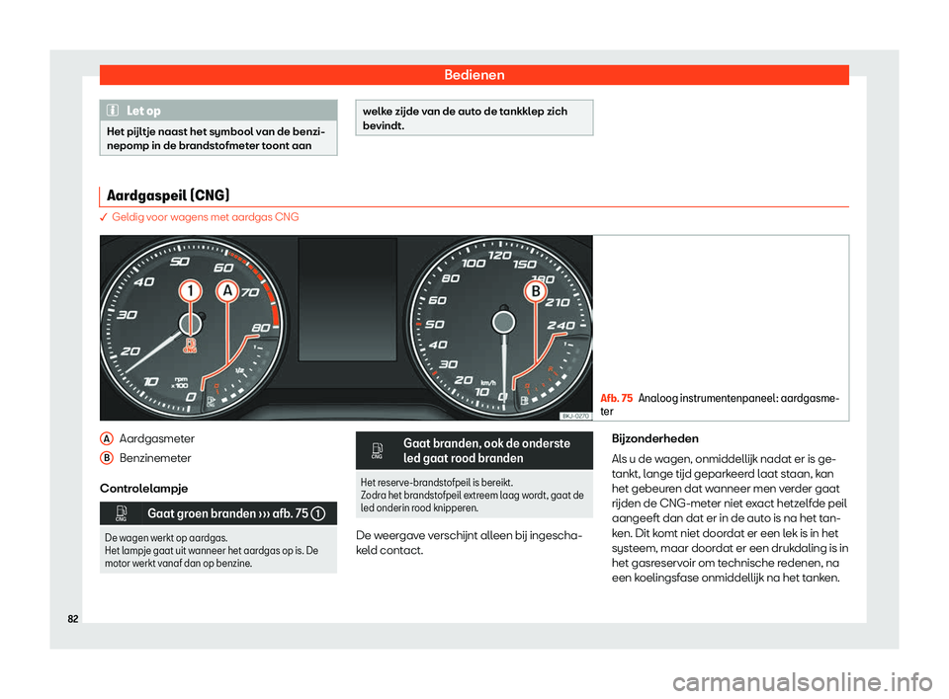Click 'De wagen werkt op aardgas.' text

(166, 537)
